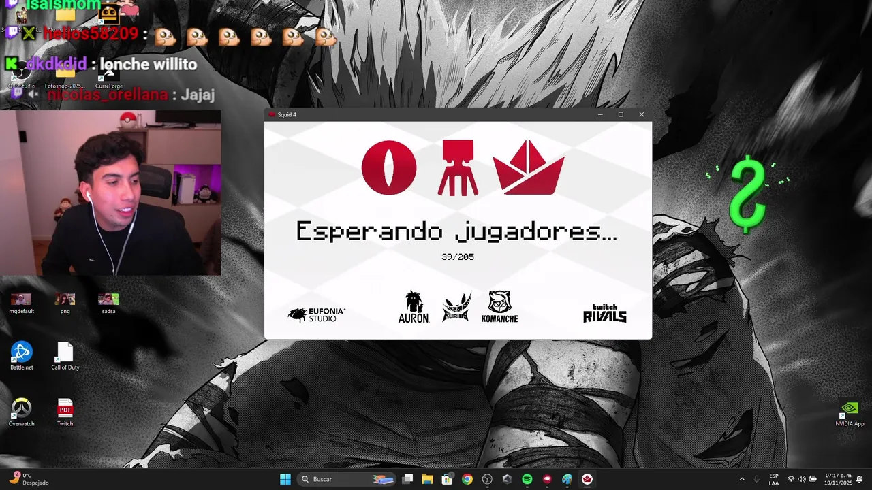The width and height of the screenshot is (872, 490).
Task: Open Microsoft Store from taskbar
Action: click(x=447, y=479)
